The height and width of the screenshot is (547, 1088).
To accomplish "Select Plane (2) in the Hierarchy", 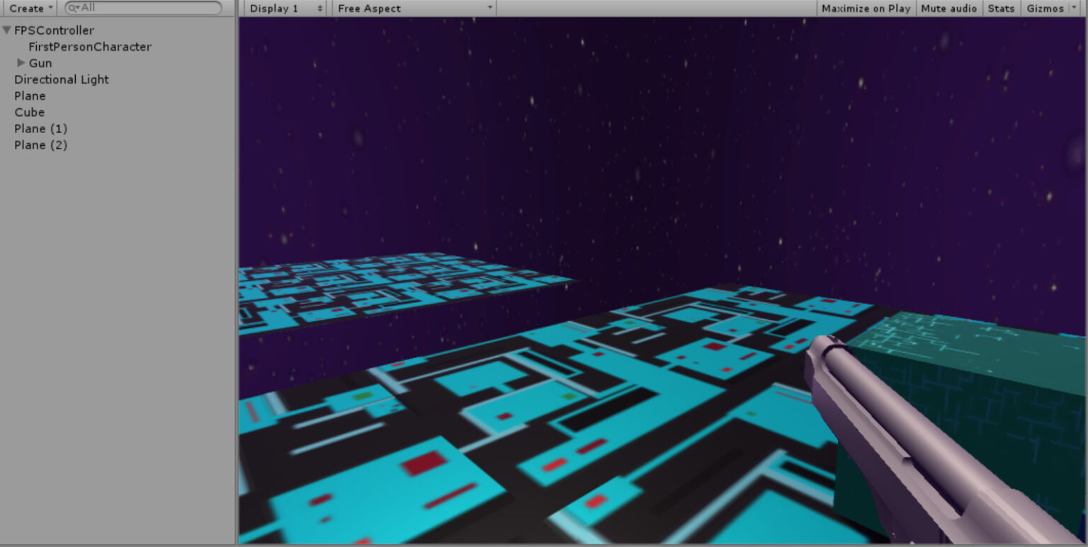I will [x=40, y=144].
